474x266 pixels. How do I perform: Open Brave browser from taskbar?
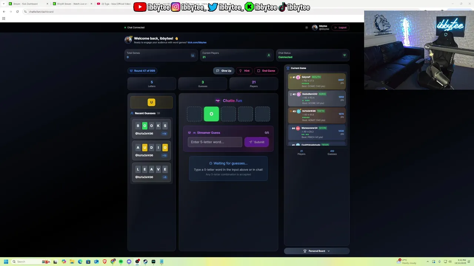point(104,262)
